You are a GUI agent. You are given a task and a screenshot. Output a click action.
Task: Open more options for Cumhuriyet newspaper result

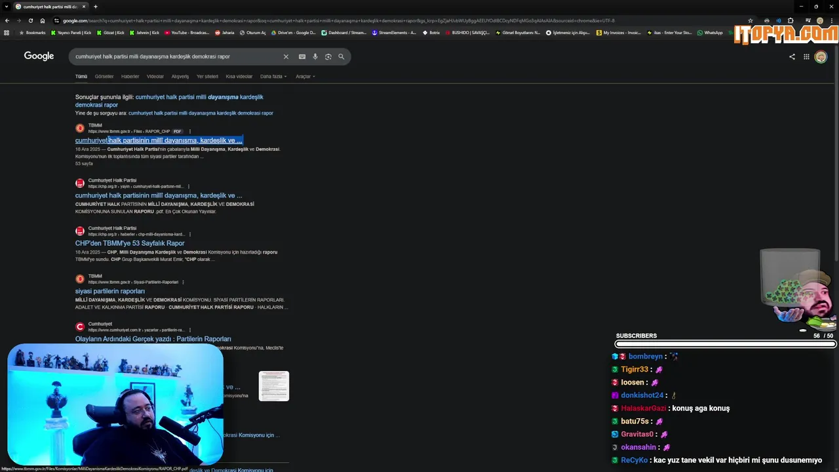[x=190, y=330]
